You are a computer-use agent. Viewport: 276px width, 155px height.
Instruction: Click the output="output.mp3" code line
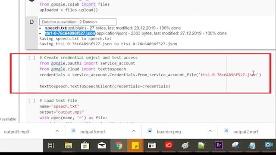click(62, 112)
